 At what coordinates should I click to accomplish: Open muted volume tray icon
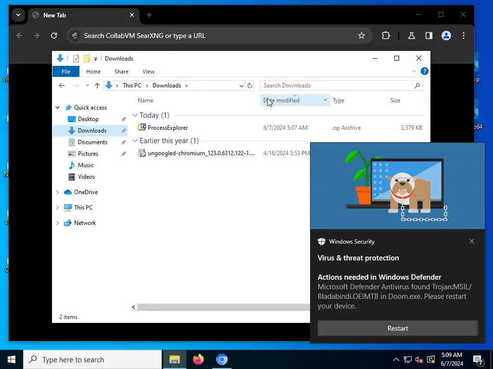[x=419, y=359]
